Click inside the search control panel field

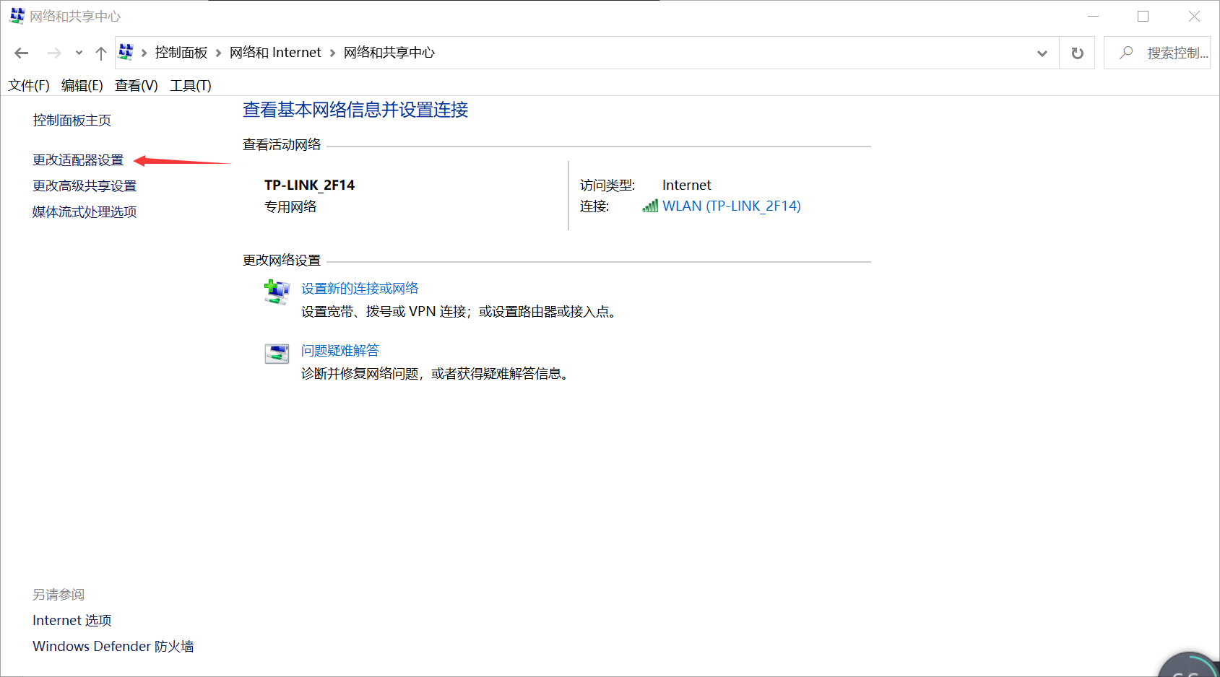pos(1170,53)
